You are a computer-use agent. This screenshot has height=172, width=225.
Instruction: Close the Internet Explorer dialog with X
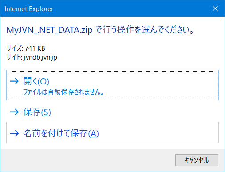(215, 8)
